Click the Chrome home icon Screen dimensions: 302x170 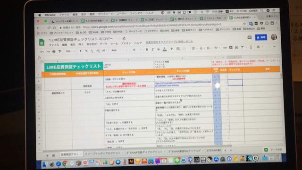[x=54, y=28]
